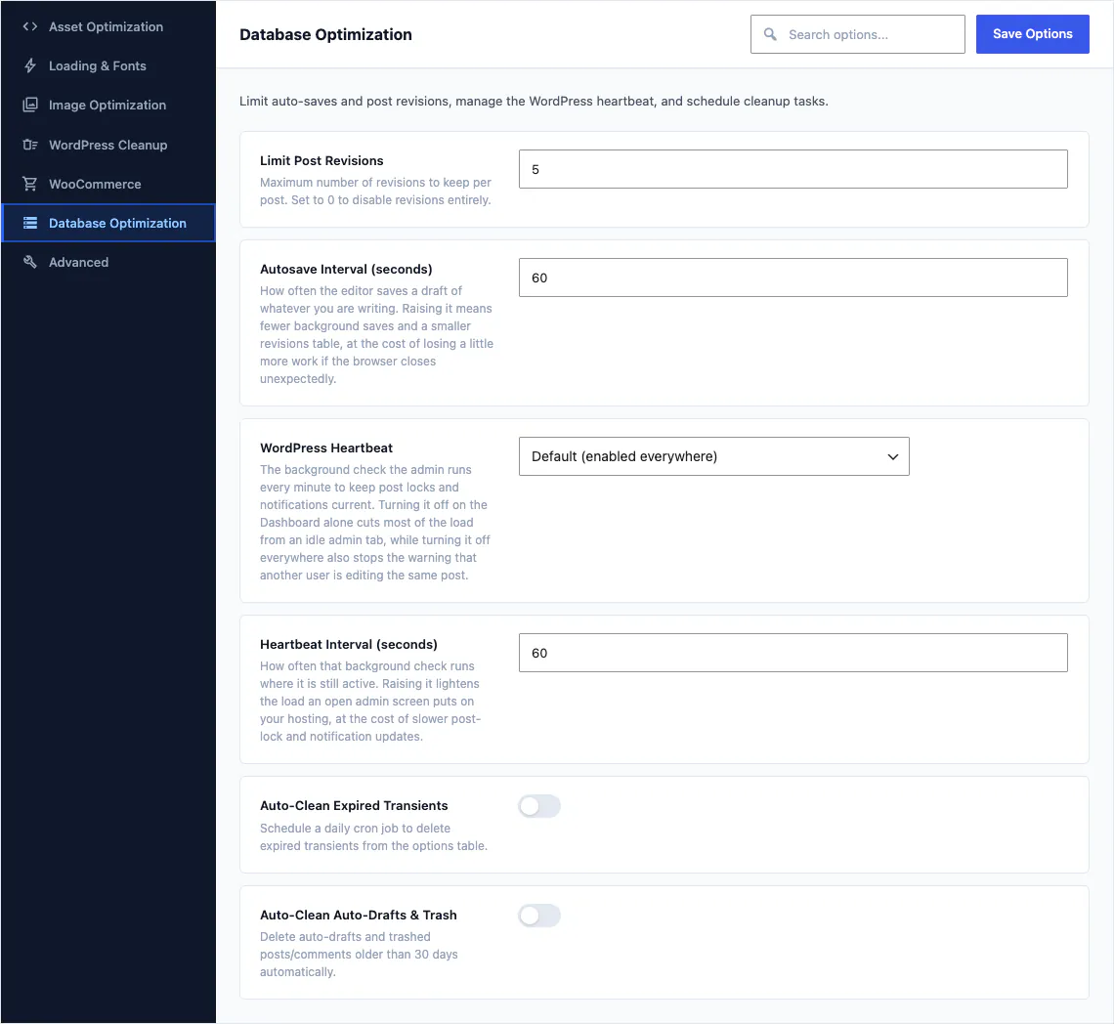Save the options

click(1032, 34)
